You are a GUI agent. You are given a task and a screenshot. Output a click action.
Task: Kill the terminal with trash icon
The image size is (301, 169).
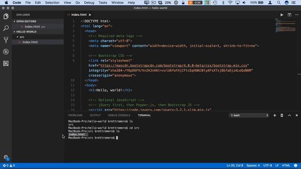tap(282, 115)
